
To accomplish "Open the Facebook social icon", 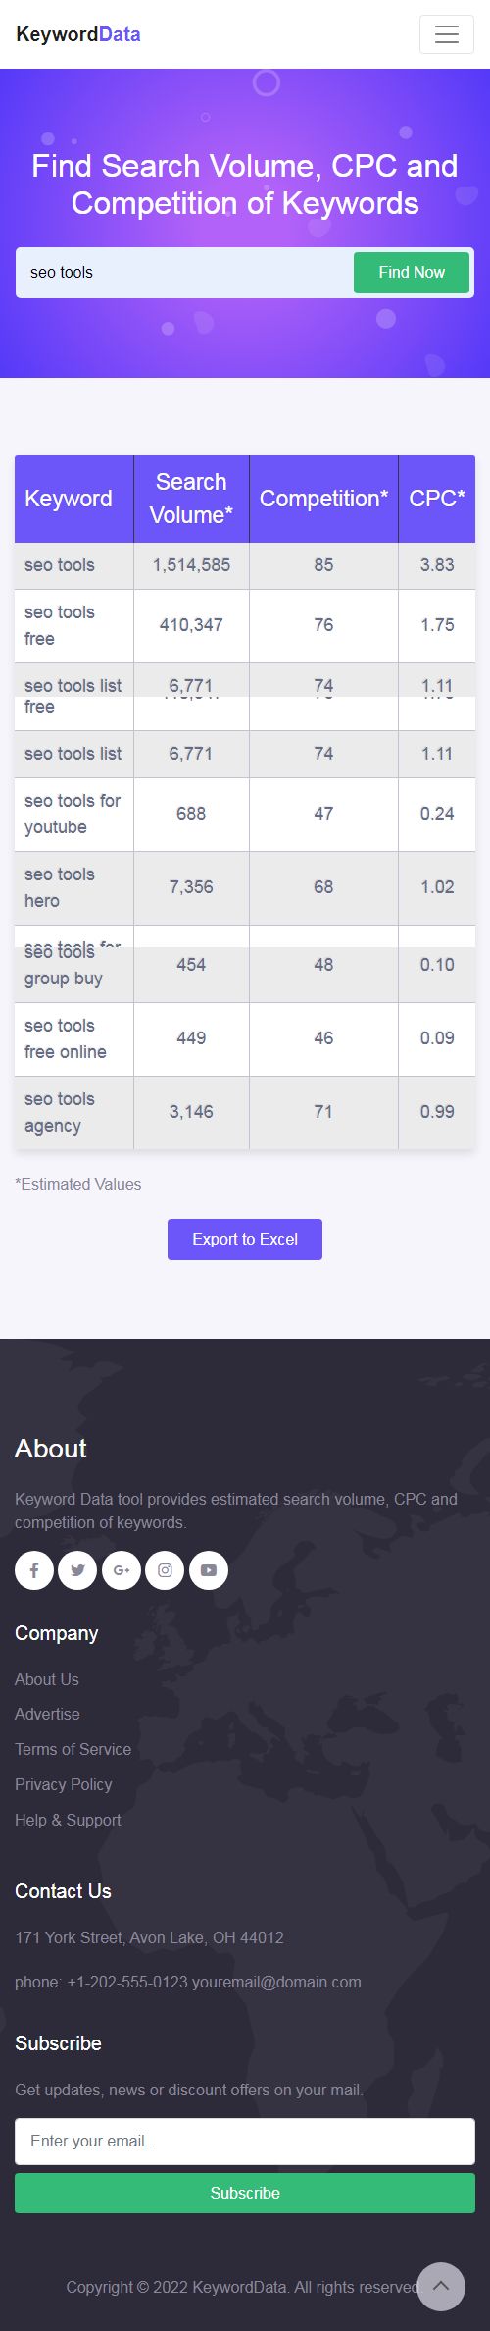I will [34, 1570].
